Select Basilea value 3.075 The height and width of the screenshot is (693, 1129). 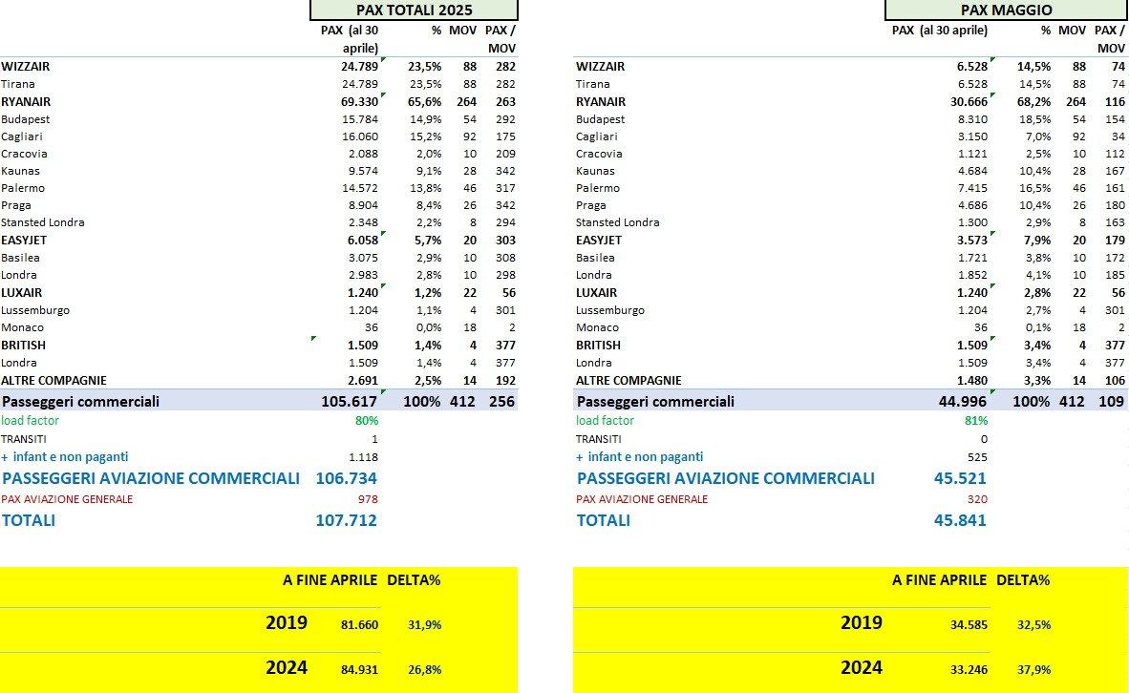[x=363, y=258]
